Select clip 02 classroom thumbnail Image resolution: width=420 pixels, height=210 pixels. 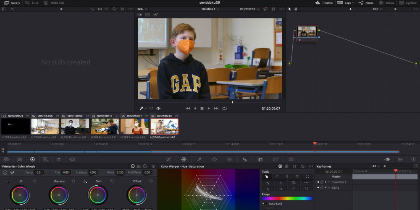pos(45,126)
